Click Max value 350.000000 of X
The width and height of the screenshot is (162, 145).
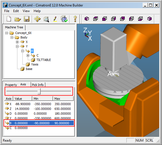click(63, 104)
